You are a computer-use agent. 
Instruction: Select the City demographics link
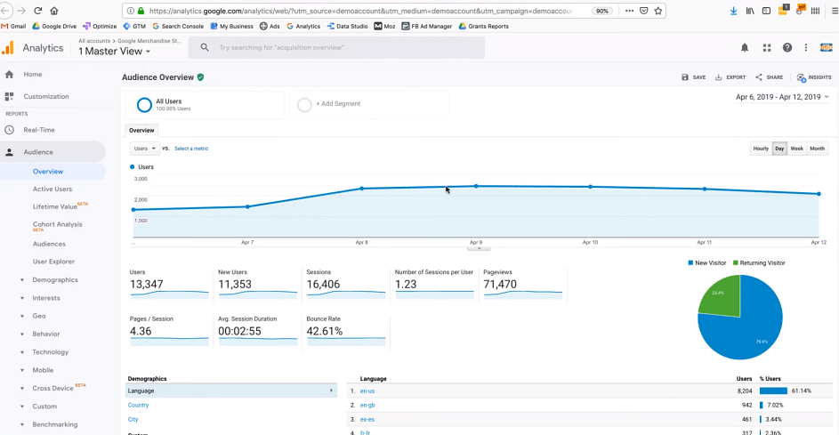[133, 420]
